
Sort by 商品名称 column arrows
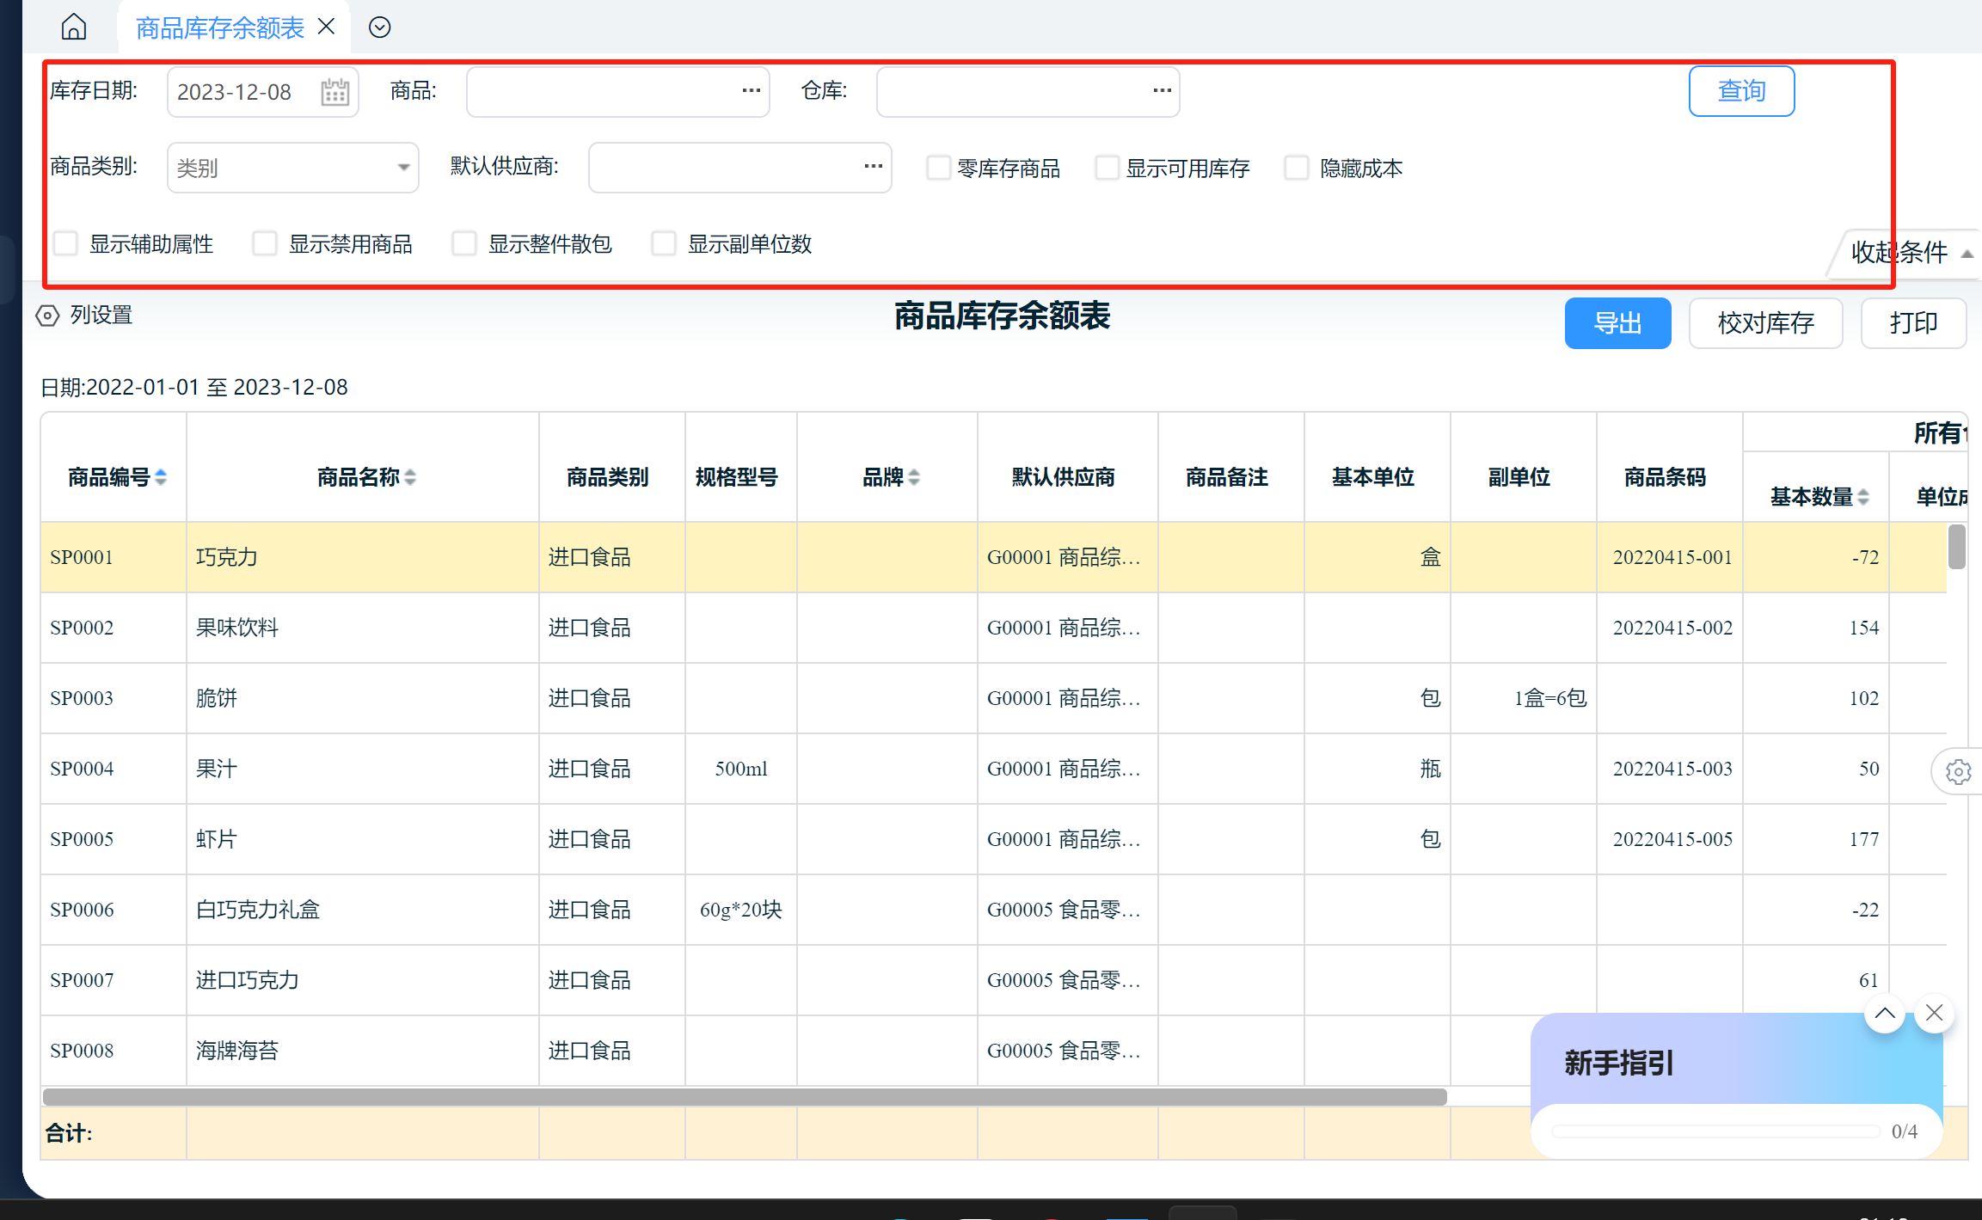[x=410, y=477]
